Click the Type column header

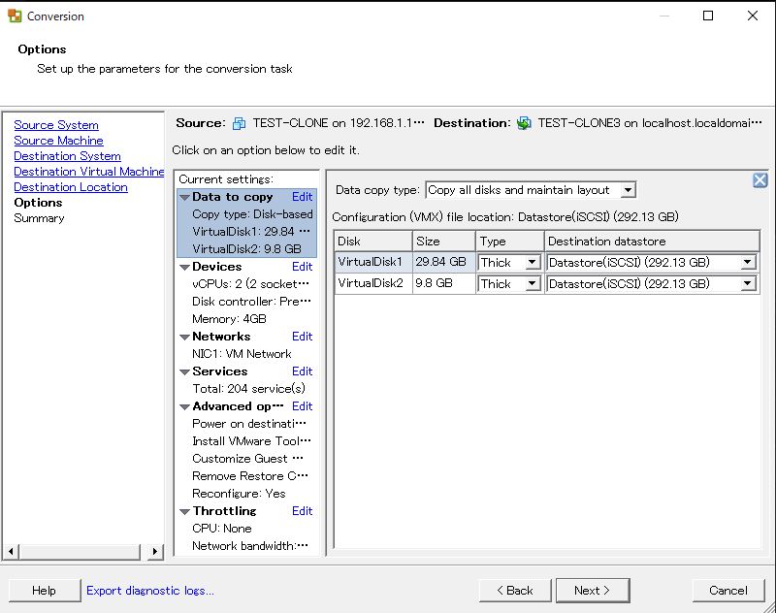pyautogui.click(x=510, y=241)
